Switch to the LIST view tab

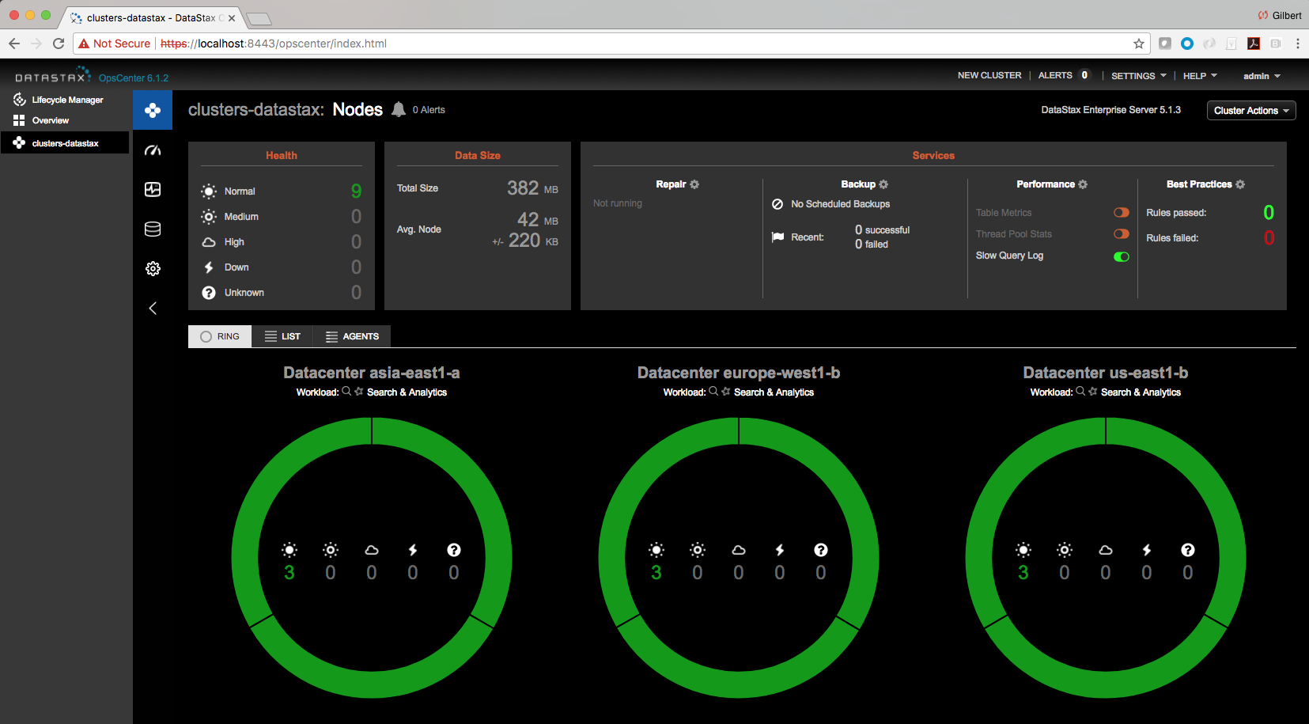[282, 336]
